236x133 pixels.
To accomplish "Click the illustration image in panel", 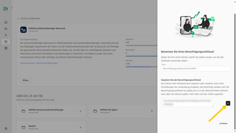I will coord(196,24).
